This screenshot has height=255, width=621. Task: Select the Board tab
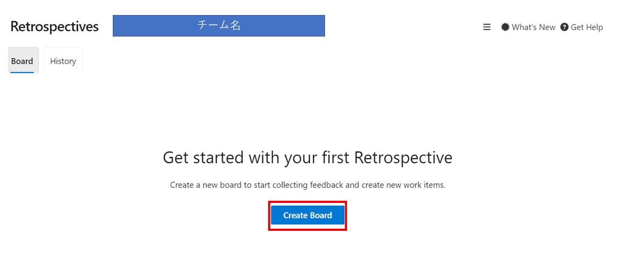pos(22,61)
